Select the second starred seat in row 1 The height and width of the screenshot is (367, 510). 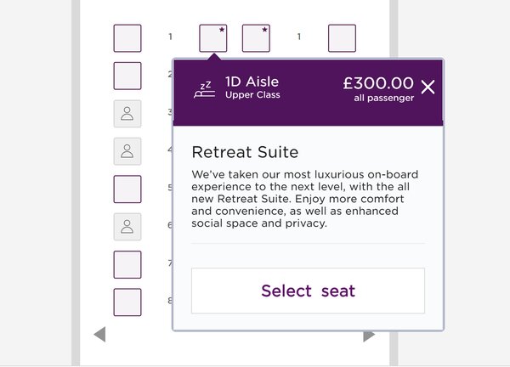(x=256, y=38)
